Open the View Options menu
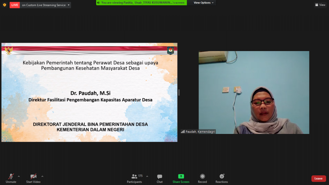The width and height of the screenshot is (329, 185). 204,3
